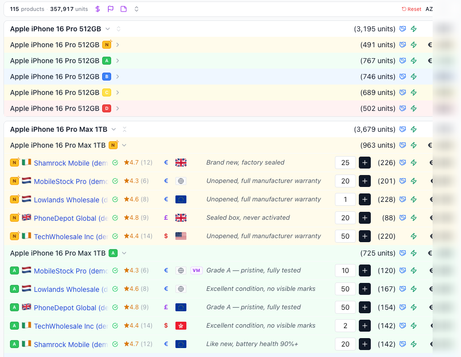
Task: Click collapse-all arrows next to iPhone 16 Pro Max 1TB
Action: click(125, 129)
